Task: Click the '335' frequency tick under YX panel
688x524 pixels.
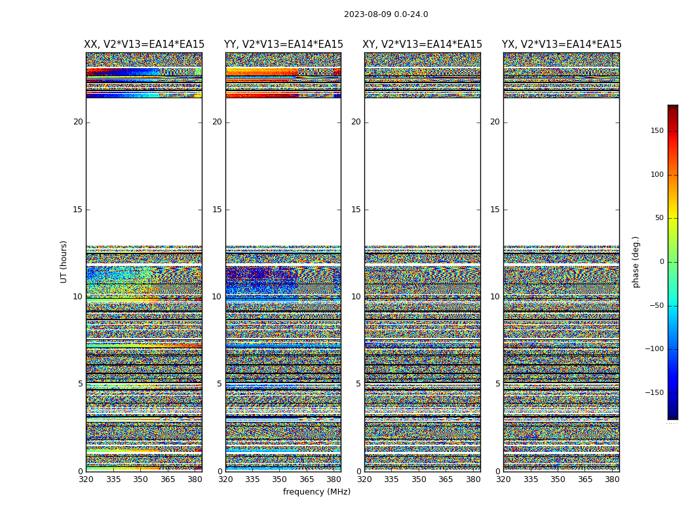Action: pyautogui.click(x=531, y=479)
